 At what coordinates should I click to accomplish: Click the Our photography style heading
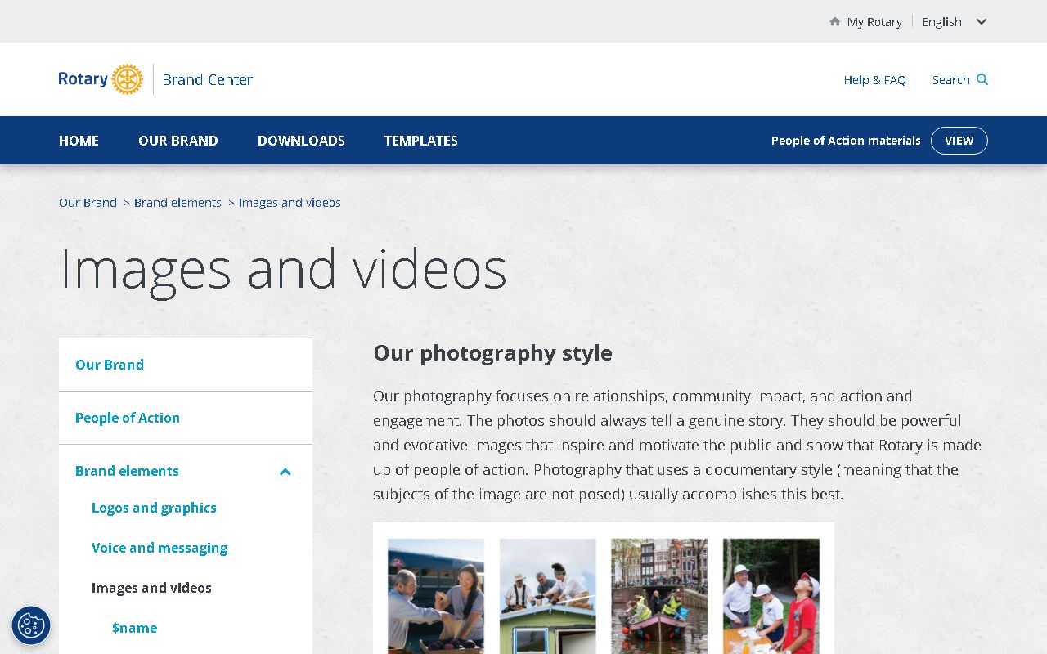492,353
